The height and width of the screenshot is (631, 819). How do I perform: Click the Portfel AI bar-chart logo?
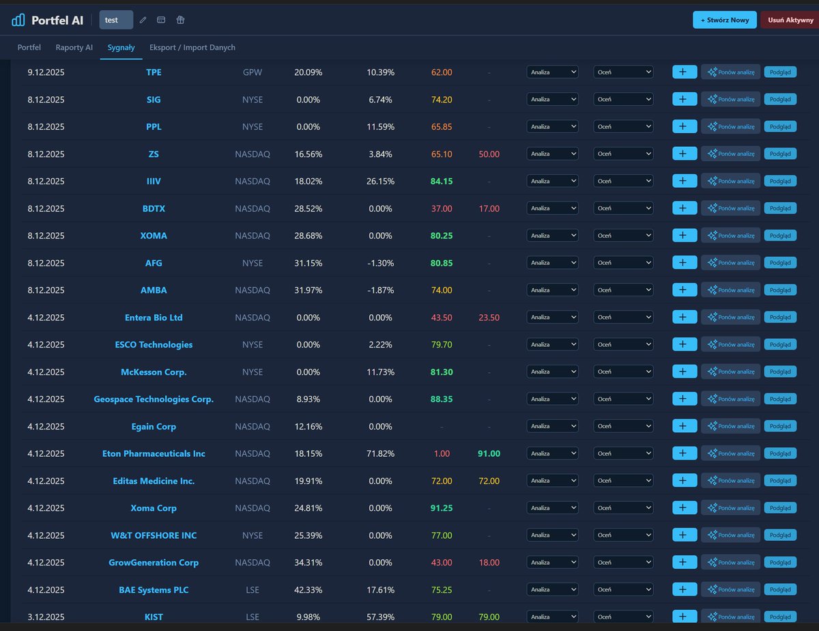(18, 20)
